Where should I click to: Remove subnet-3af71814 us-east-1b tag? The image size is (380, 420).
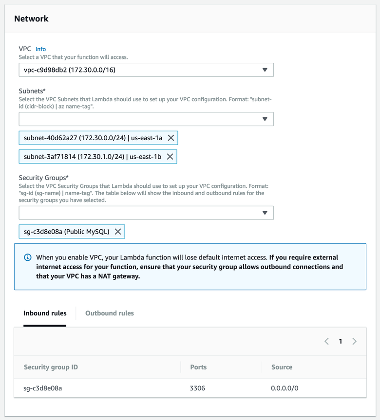[170, 157]
